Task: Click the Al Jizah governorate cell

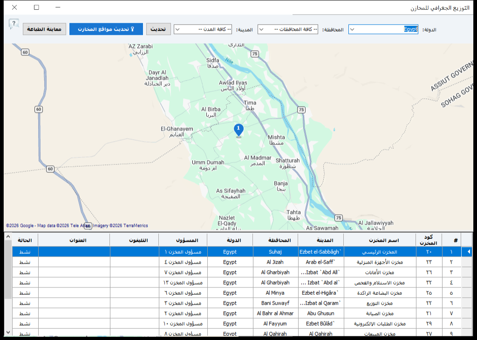Action: click(x=275, y=262)
